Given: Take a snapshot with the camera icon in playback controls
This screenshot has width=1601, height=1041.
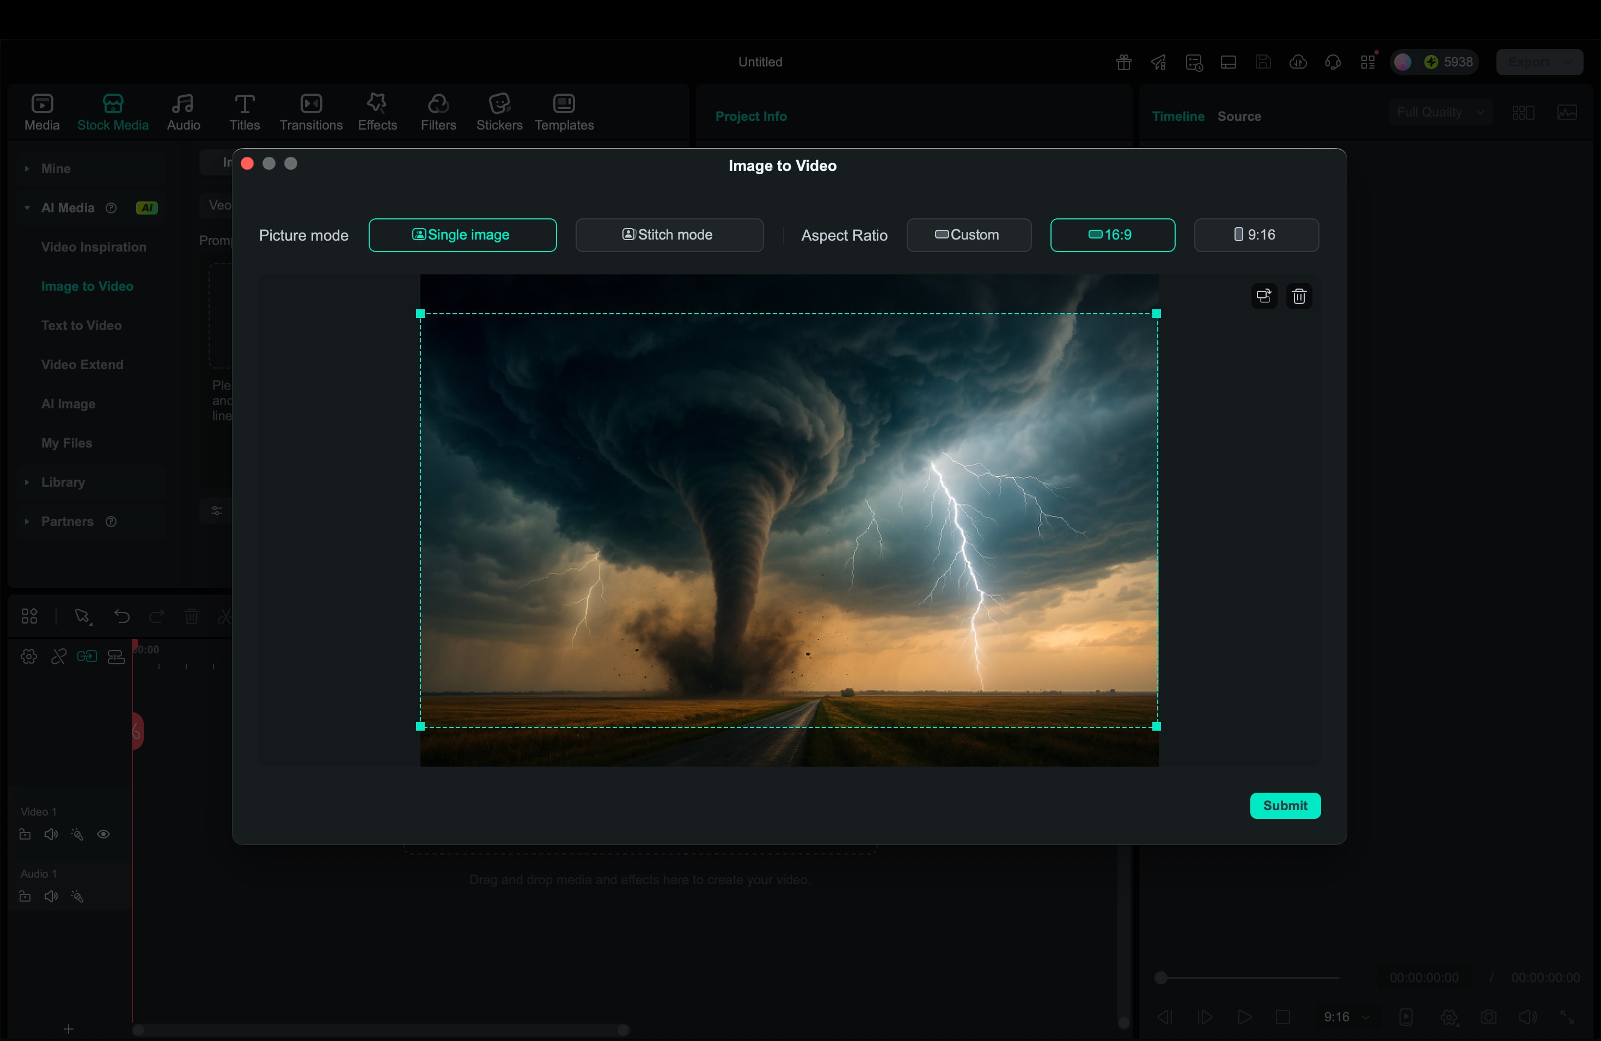Looking at the screenshot, I should (x=1489, y=1017).
